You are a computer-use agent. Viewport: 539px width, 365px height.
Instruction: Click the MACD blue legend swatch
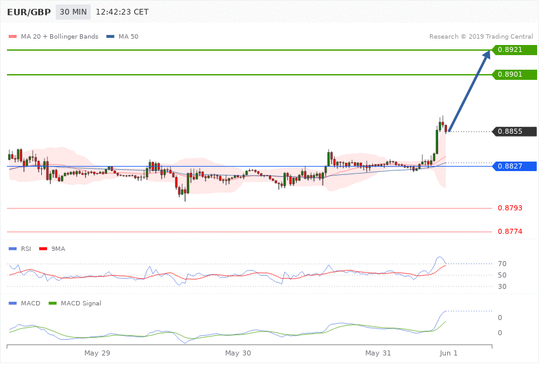13,303
